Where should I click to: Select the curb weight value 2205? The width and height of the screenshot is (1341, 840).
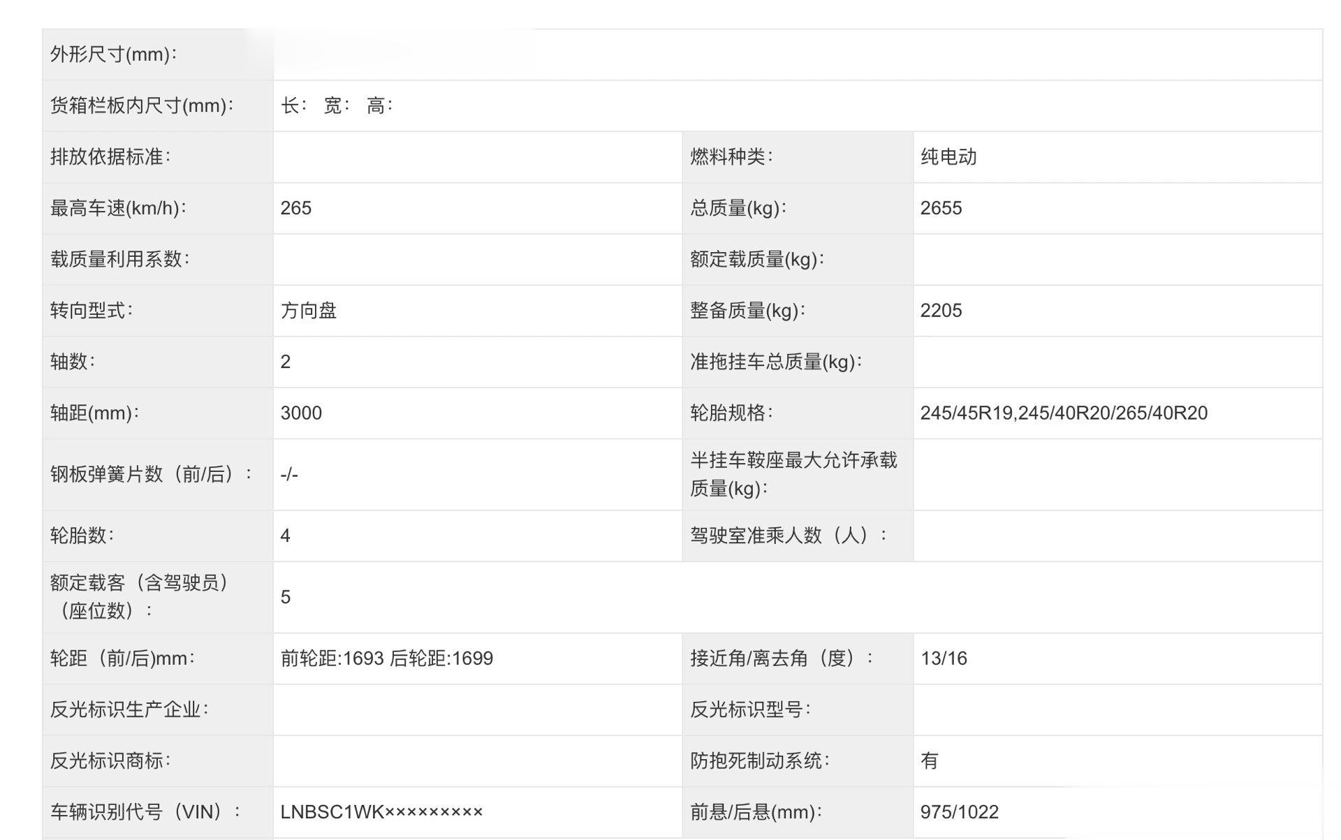click(941, 310)
